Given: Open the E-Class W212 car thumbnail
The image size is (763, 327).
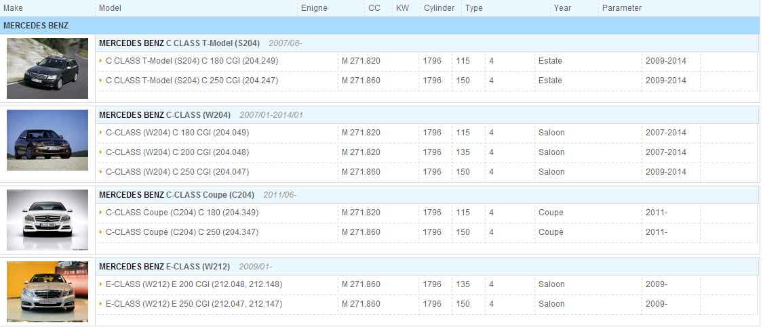Looking at the screenshot, I should (47, 292).
